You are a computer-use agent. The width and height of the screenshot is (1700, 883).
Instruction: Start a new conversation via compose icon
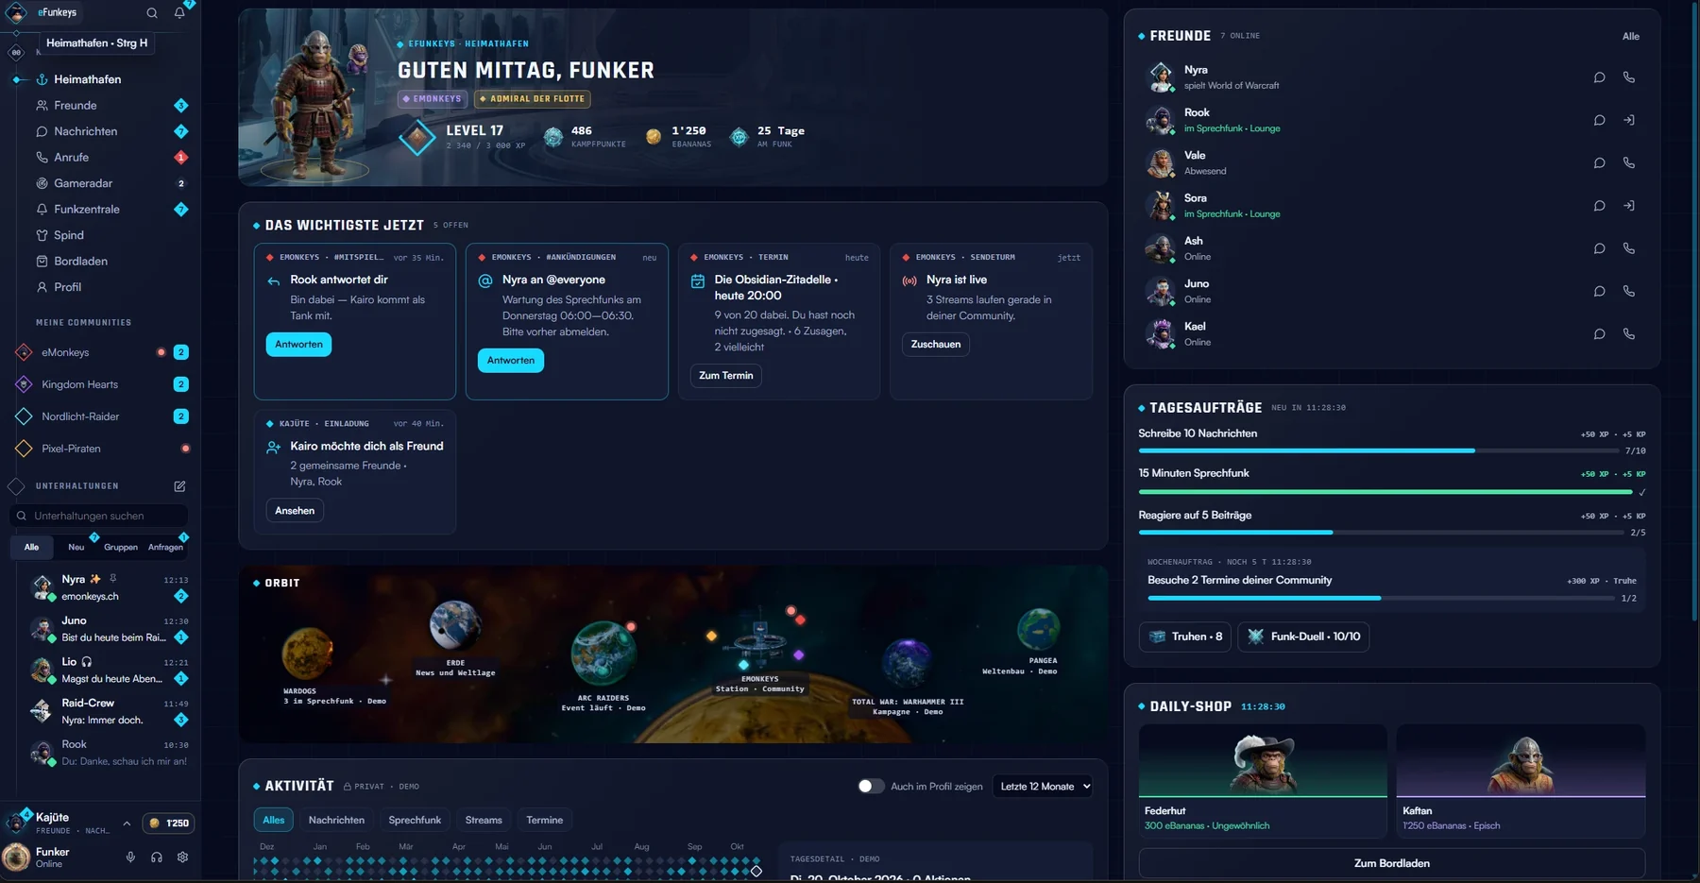pyautogui.click(x=179, y=486)
